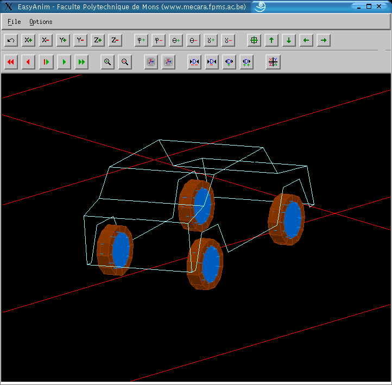Open the File menu
This screenshot has width=392, height=385.
pos(14,22)
